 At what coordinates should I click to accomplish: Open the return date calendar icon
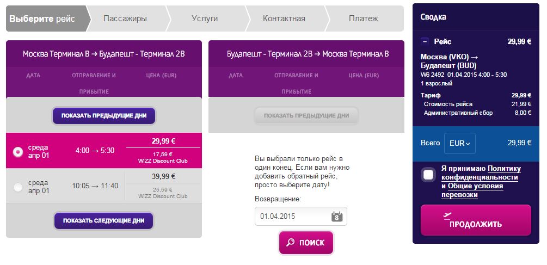coord(337,217)
